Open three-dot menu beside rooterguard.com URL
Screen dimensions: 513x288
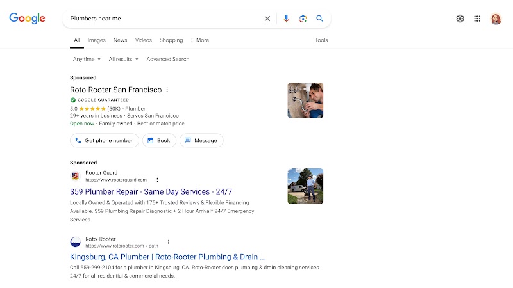click(x=157, y=180)
